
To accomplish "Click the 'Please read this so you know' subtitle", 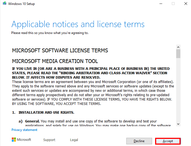I will coord(50,33).
